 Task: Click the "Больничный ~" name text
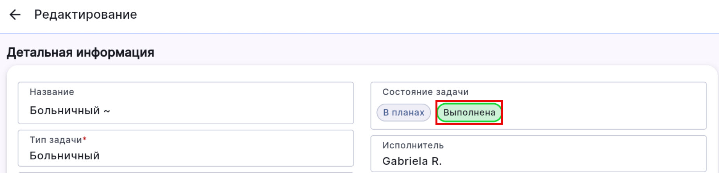pos(65,111)
